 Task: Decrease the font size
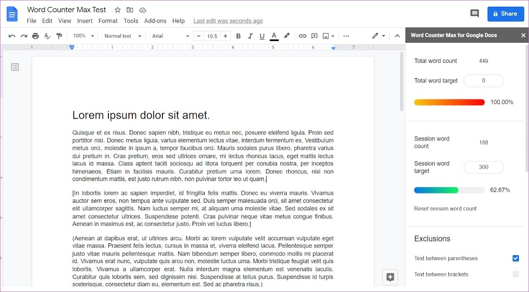[x=199, y=36]
